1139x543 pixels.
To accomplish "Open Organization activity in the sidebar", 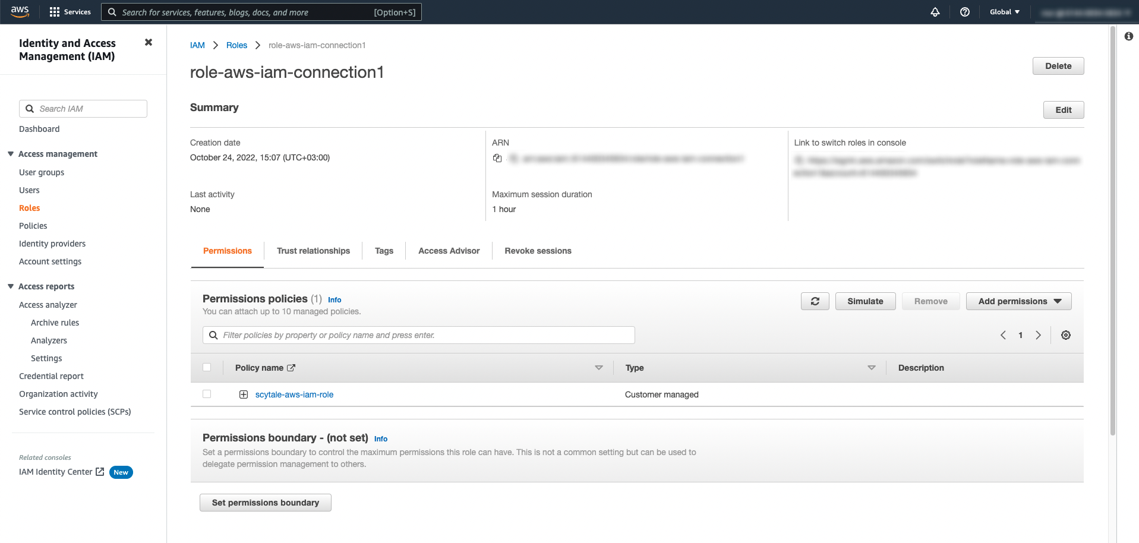I will [x=58, y=394].
